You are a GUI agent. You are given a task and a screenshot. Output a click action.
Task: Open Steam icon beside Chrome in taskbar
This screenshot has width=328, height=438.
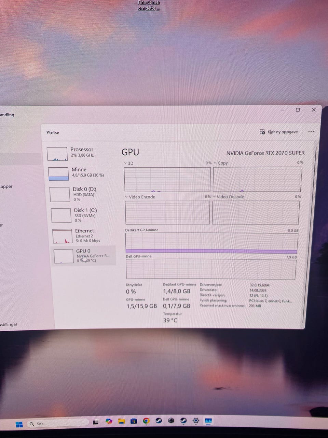pos(159,421)
